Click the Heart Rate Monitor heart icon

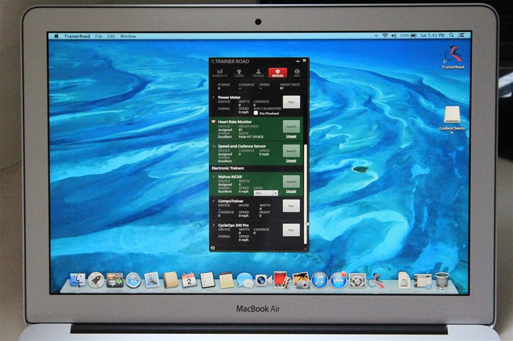click(213, 121)
